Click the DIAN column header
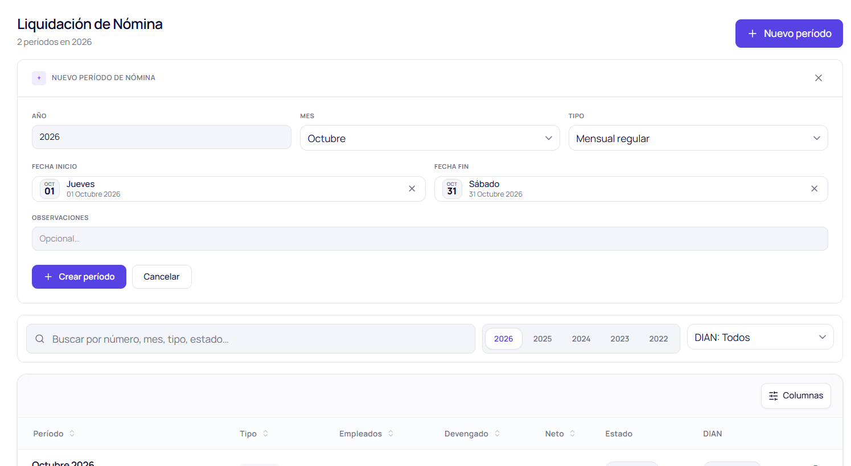The width and height of the screenshot is (851, 466). (x=712, y=434)
